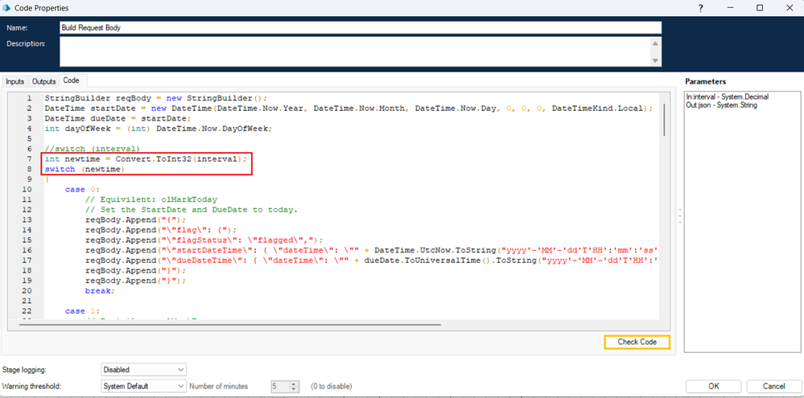
Task: Select parameter "In:interval - System.Decimal"
Action: 727,96
